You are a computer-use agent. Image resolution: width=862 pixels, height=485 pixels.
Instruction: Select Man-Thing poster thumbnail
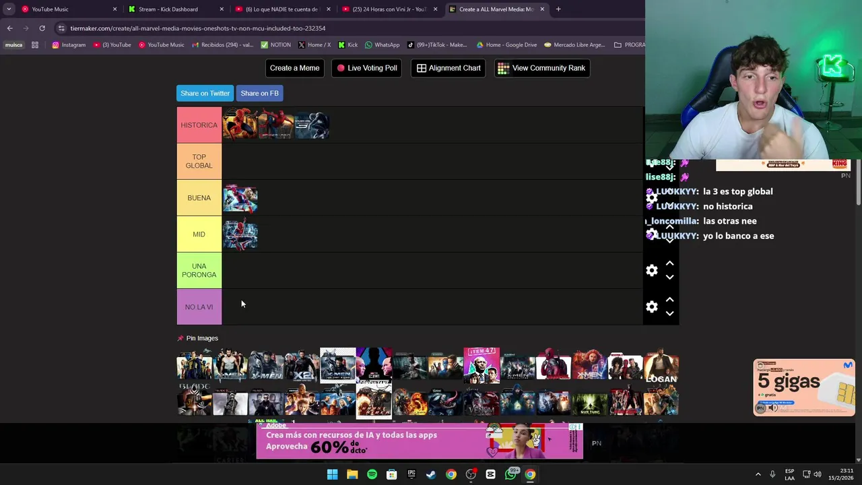[589, 400]
